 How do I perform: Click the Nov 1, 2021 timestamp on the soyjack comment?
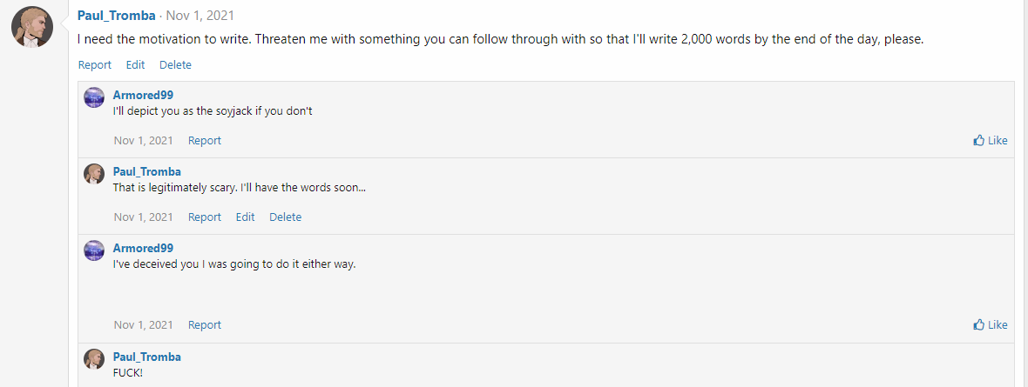click(x=143, y=141)
